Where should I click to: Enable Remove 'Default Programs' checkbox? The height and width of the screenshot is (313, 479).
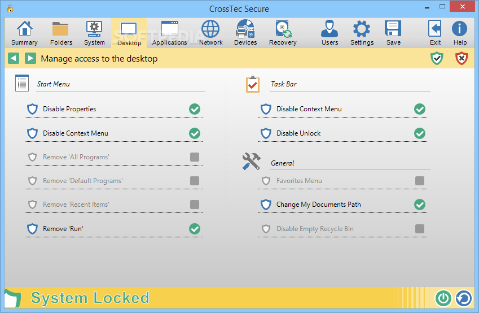(195, 181)
